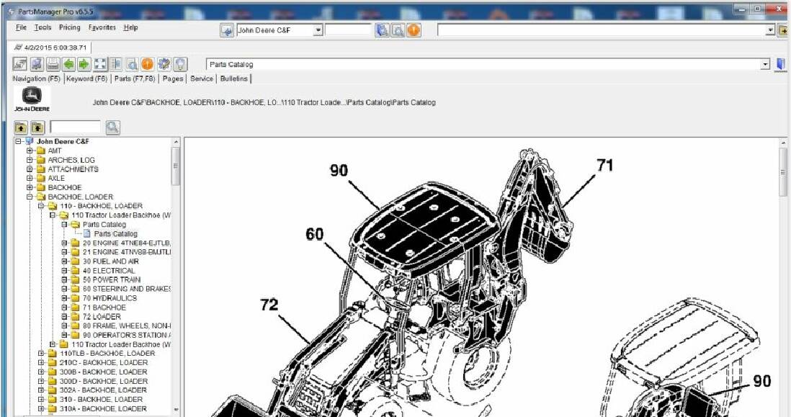
Task: Click the small field right of the catalog selector
Action: point(348,30)
